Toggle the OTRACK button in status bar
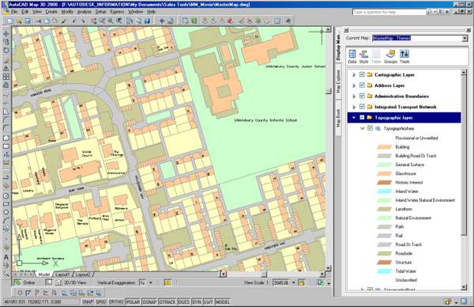474x307 pixels. coord(167,301)
